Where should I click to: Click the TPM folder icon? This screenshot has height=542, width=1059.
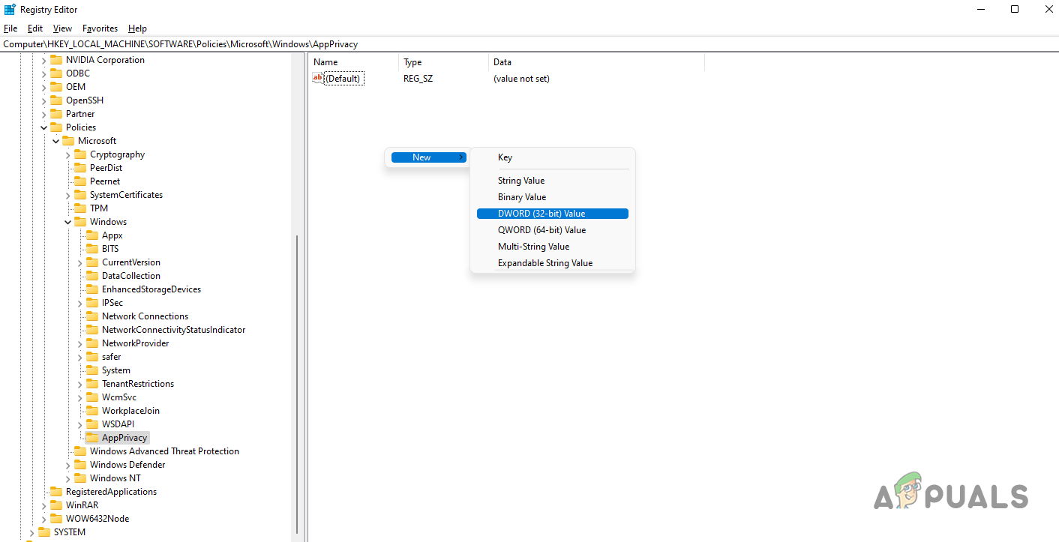(x=80, y=208)
